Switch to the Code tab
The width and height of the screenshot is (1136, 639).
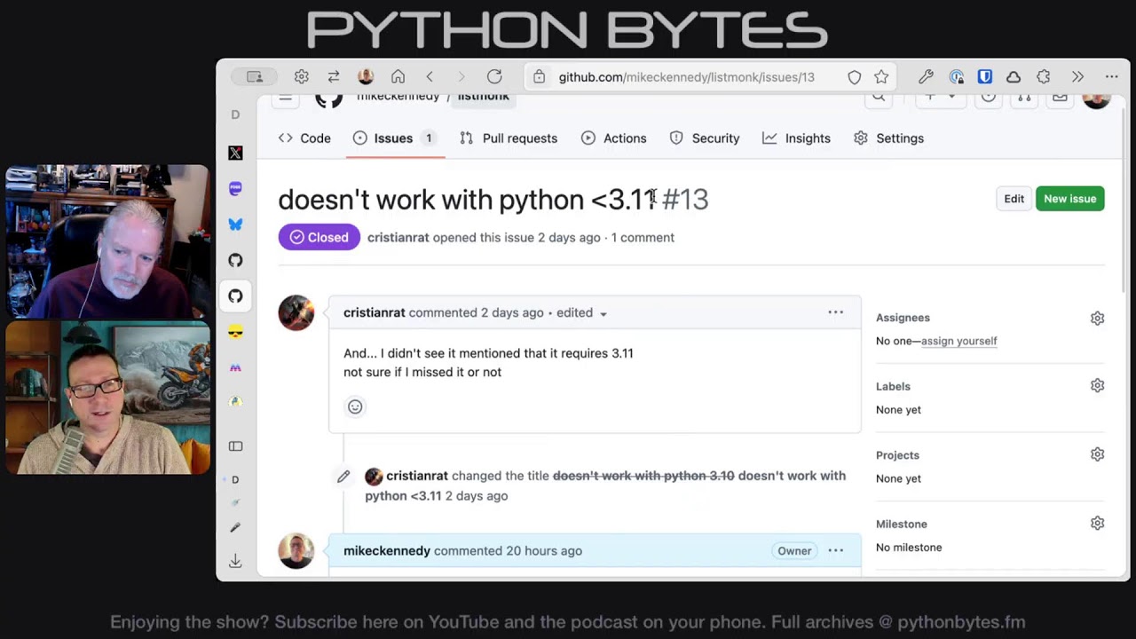pos(304,138)
